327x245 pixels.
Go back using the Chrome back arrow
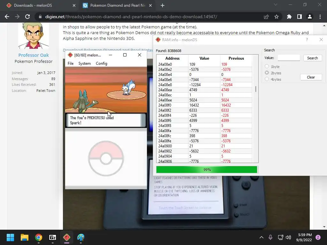click(x=7, y=17)
